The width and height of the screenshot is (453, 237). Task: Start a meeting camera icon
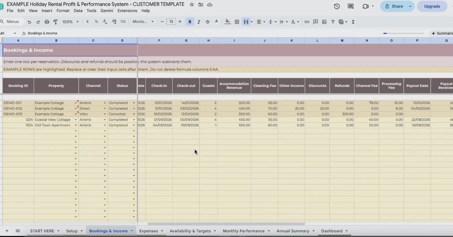tap(365, 6)
